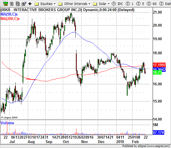The image size is (171, 148).
Task: Click the 2010 year label on time axis
Action: (x=120, y=142)
